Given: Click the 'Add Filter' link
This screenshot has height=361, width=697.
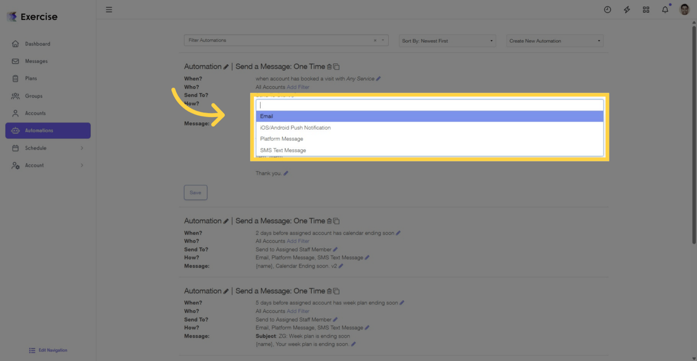Looking at the screenshot, I should click(298, 87).
